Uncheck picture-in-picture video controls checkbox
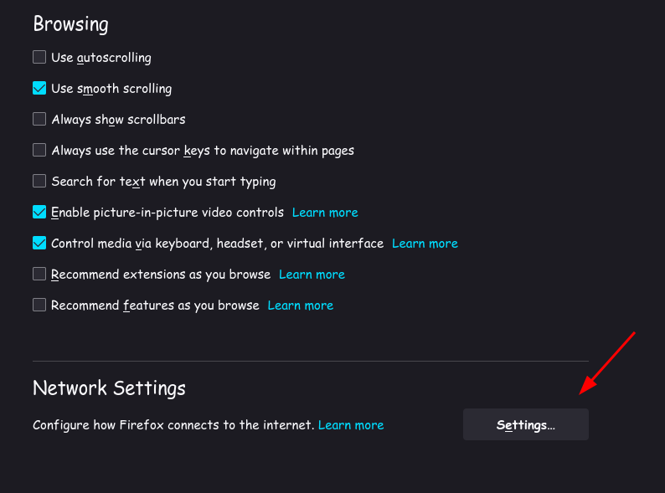 click(39, 212)
